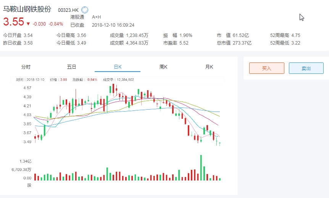Click the 港股通 label

(x=77, y=17)
